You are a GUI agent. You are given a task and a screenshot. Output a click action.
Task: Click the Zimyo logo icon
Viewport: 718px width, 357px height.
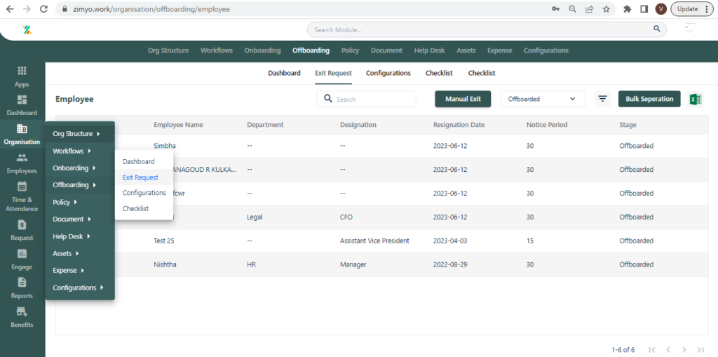27,29
